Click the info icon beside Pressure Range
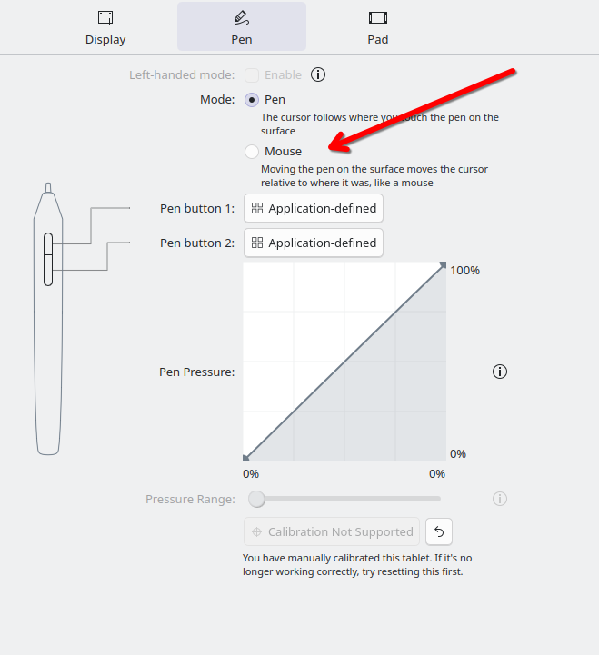Image resolution: width=599 pixels, height=655 pixels. 500,499
